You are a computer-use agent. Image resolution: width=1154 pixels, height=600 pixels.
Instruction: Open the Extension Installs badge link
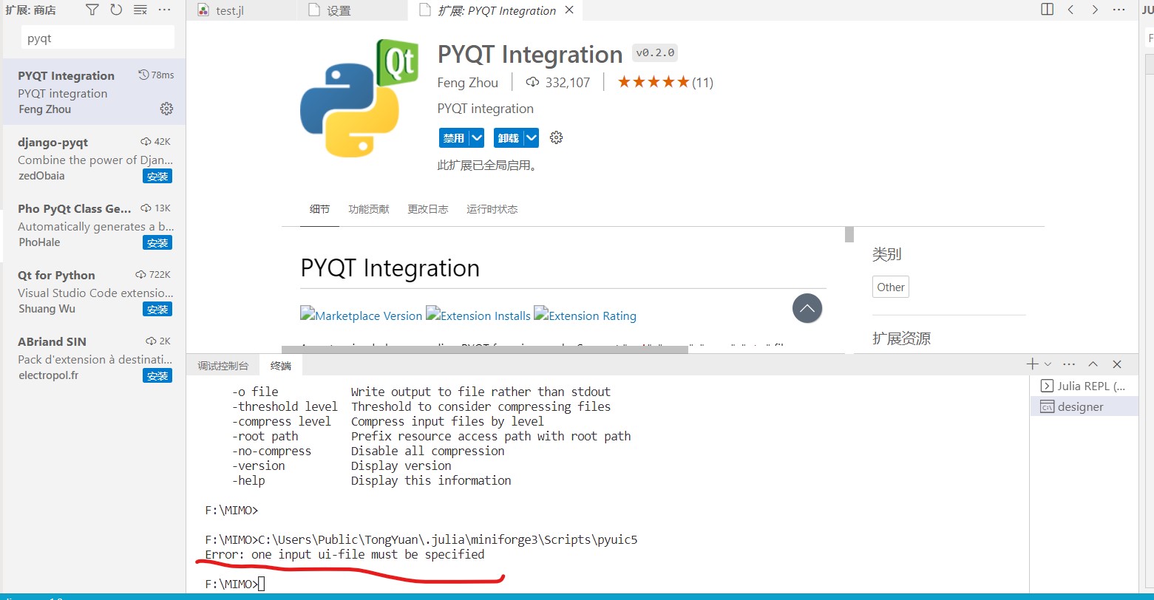(478, 316)
